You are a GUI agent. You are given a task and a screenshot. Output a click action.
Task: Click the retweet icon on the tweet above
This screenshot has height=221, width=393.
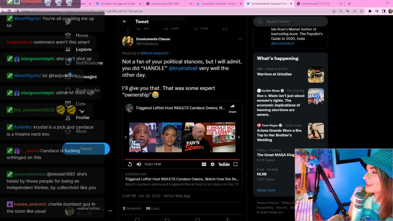[x=166, y=28]
